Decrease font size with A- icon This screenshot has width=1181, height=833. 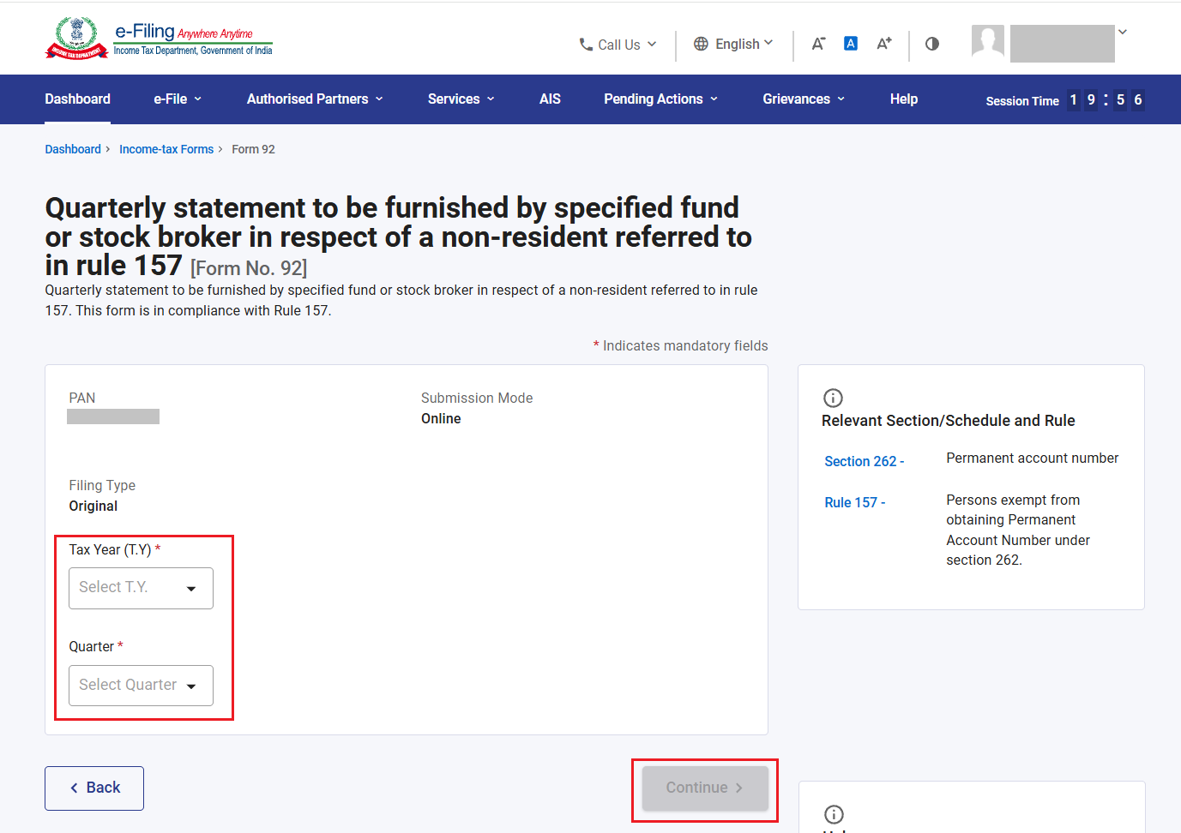tap(818, 44)
